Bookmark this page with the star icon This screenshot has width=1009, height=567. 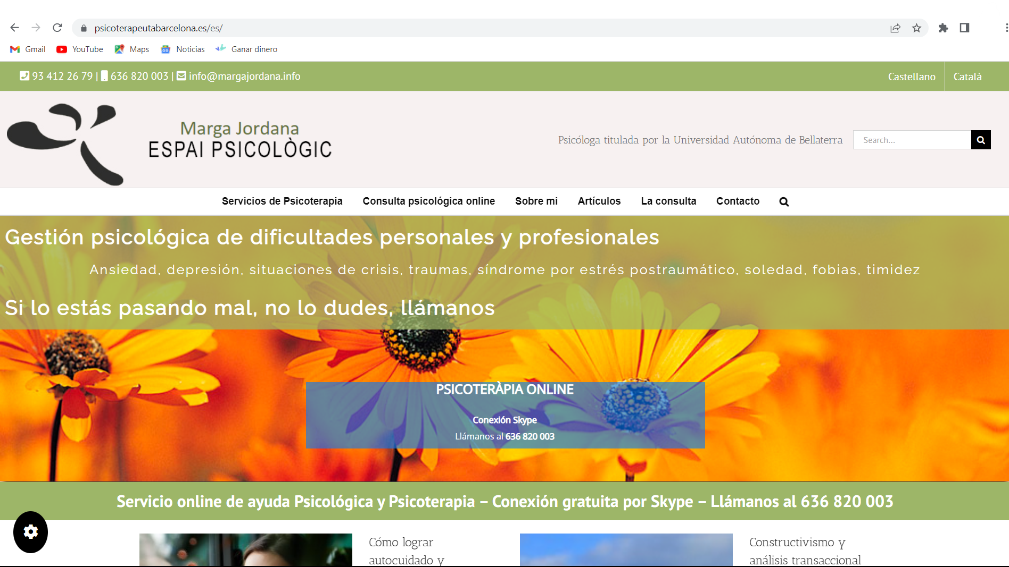[x=916, y=28]
